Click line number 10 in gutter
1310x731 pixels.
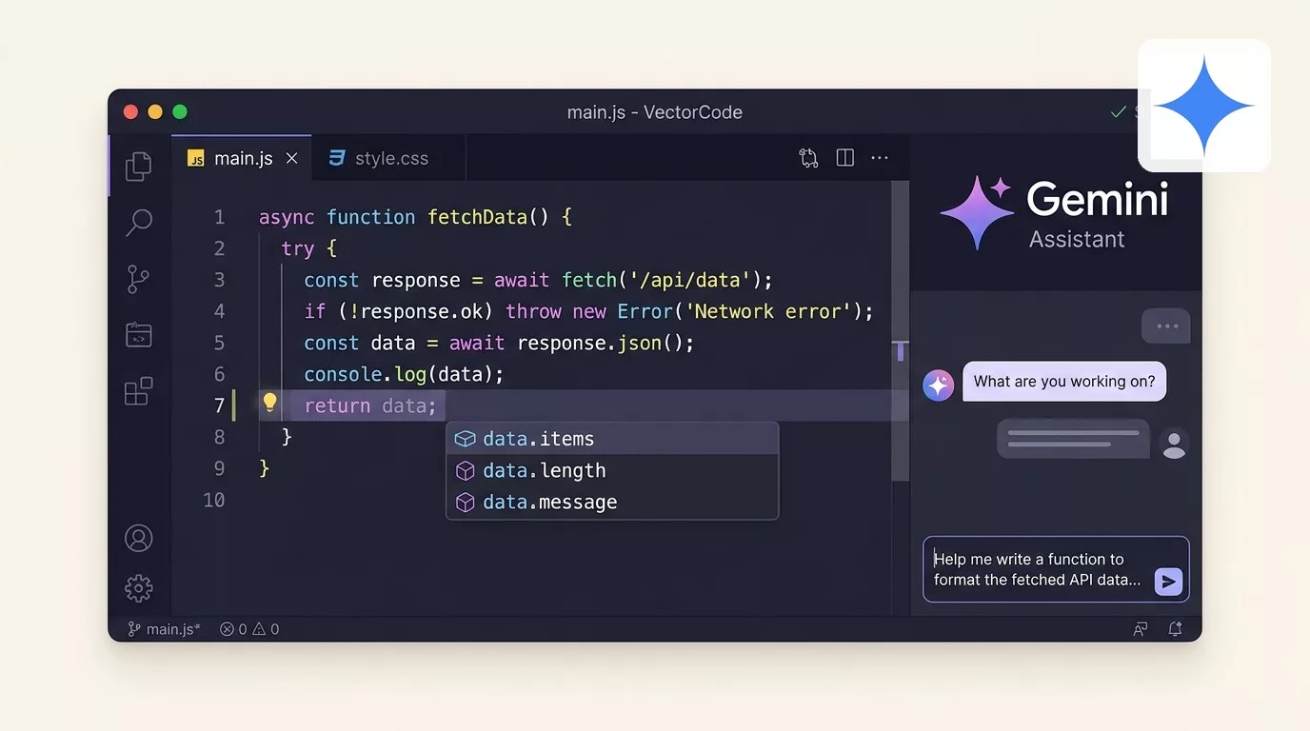click(x=214, y=500)
